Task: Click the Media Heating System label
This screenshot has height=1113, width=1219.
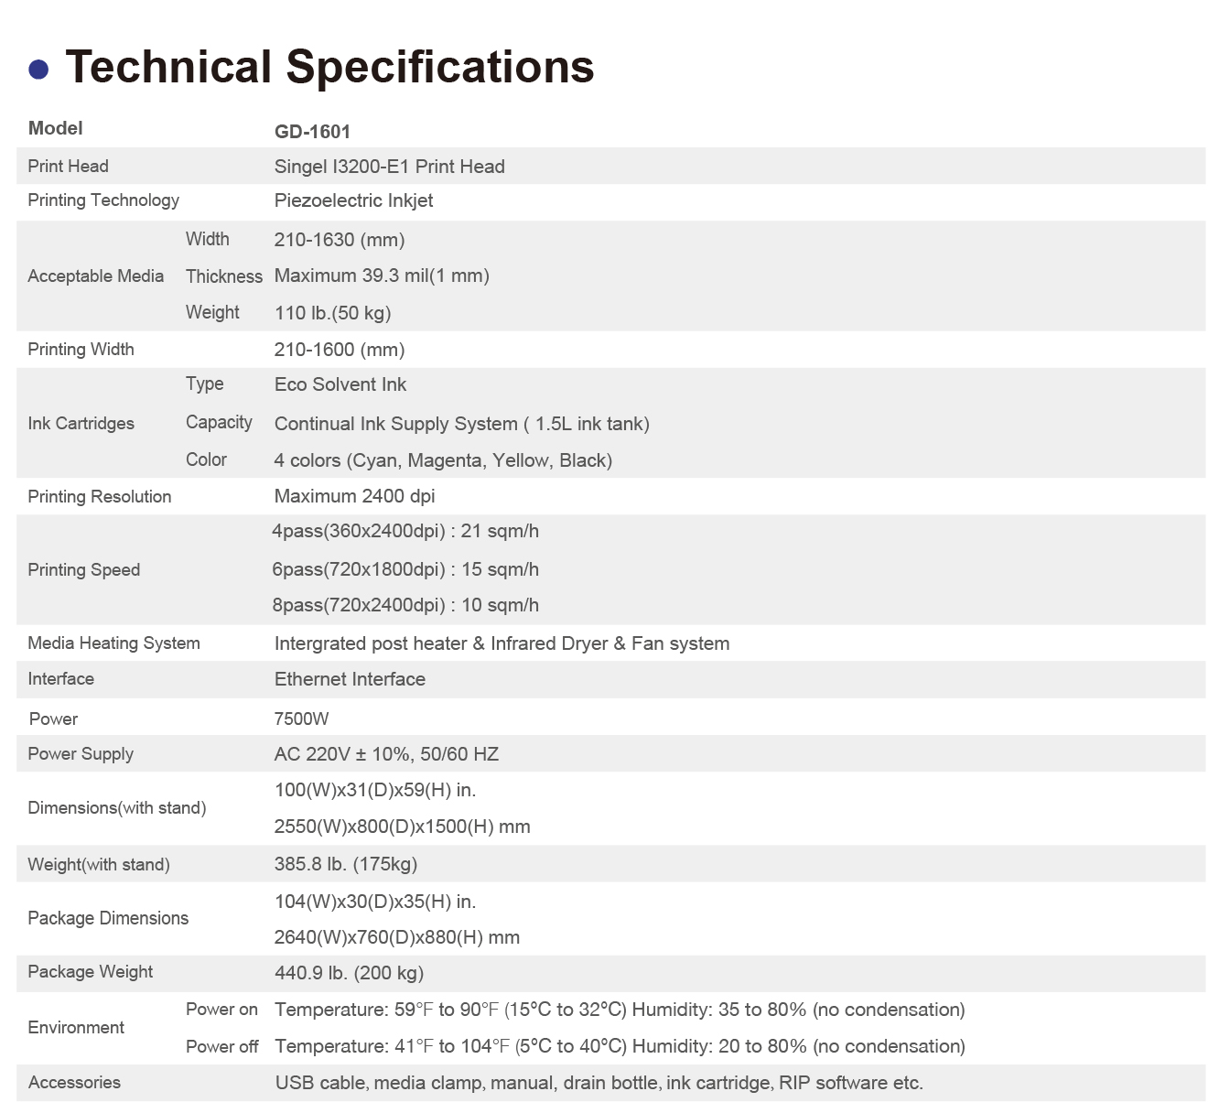Action: click(x=113, y=643)
